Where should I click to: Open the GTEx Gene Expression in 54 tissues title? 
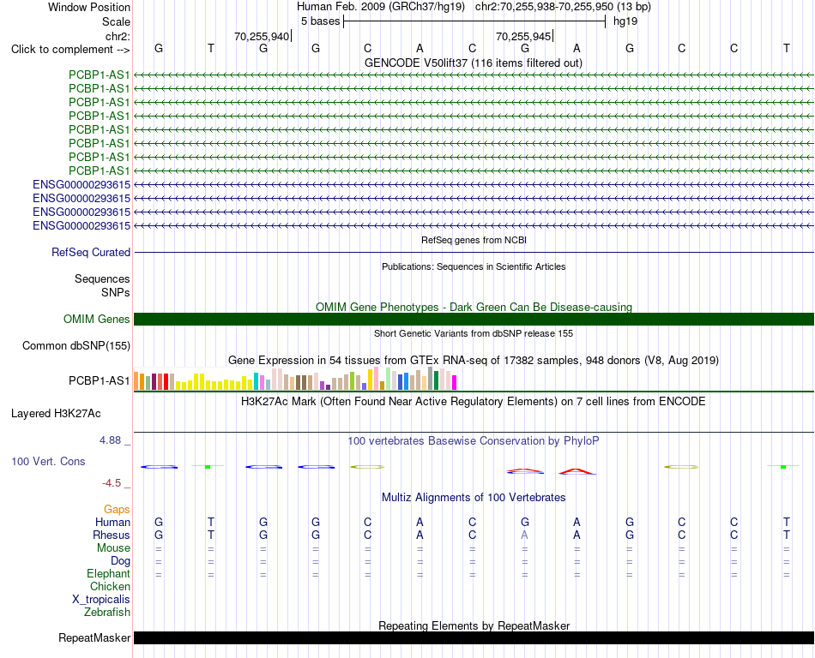tap(474, 360)
